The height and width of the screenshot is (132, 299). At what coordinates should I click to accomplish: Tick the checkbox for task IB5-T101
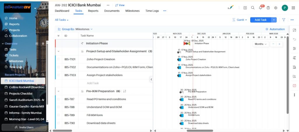click(58, 59)
